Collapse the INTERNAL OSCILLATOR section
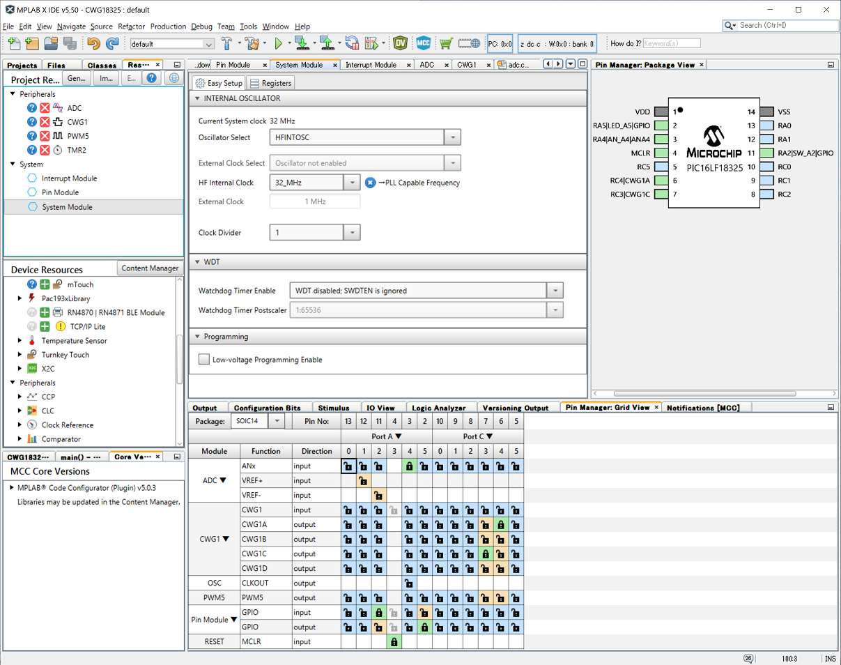 pos(197,98)
